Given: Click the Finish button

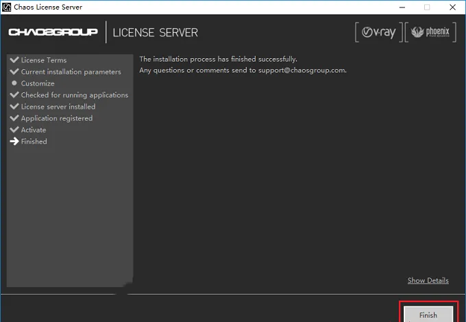Looking at the screenshot, I should pos(428,314).
